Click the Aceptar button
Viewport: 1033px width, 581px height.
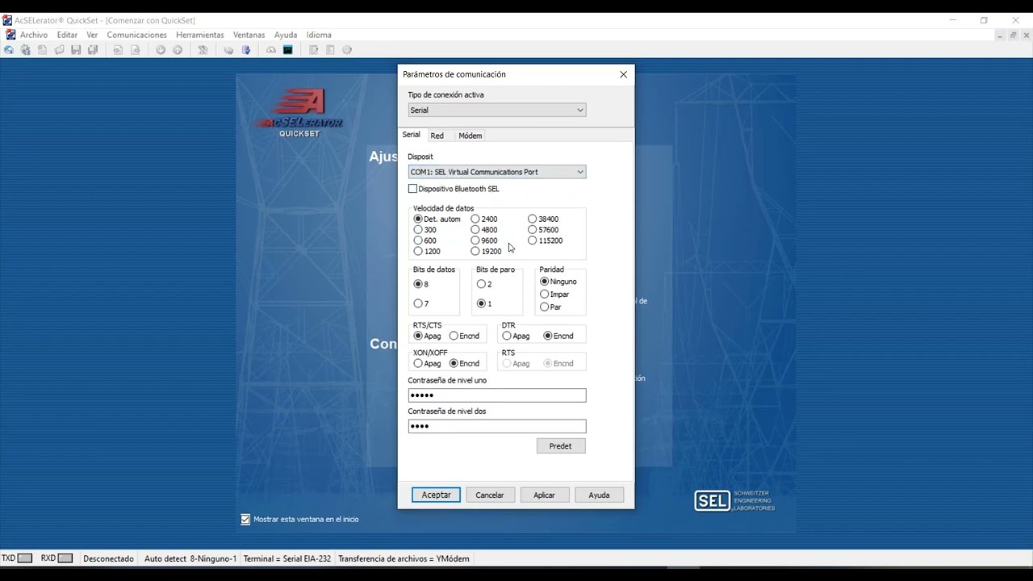coord(437,495)
